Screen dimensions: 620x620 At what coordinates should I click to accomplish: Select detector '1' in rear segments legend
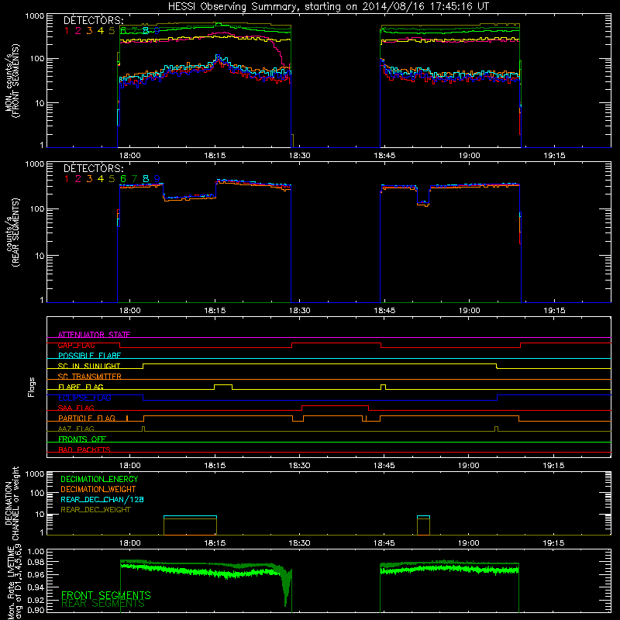pyautogui.click(x=67, y=179)
